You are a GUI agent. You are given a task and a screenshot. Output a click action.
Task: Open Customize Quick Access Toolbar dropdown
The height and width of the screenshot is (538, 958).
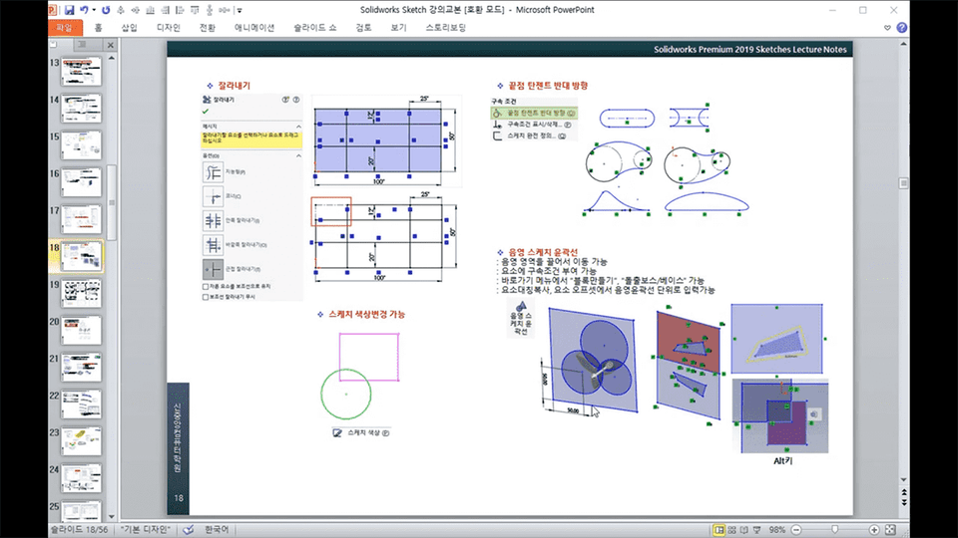coord(239,10)
